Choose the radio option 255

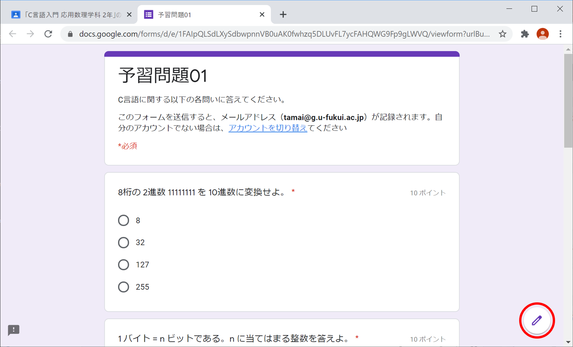pos(123,287)
